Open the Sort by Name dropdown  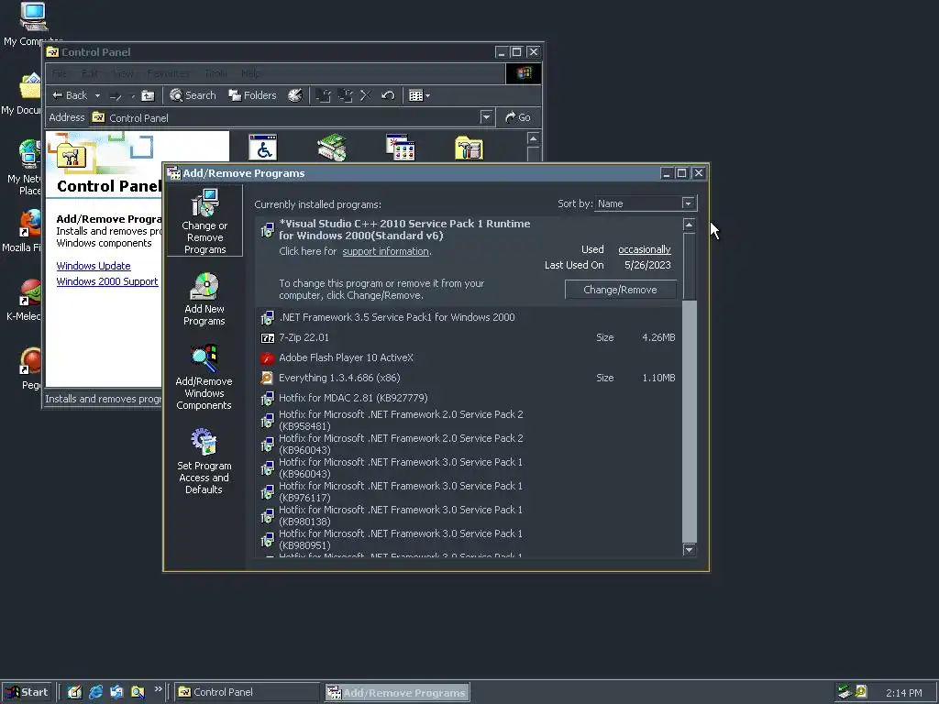coord(688,203)
